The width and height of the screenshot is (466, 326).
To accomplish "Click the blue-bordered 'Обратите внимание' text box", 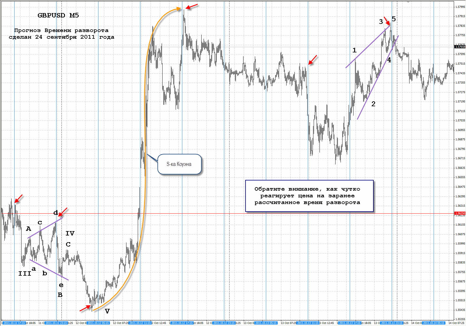I will (309, 196).
